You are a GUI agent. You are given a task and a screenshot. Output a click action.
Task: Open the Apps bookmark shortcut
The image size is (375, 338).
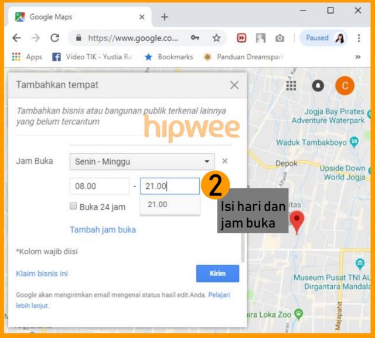coord(27,57)
